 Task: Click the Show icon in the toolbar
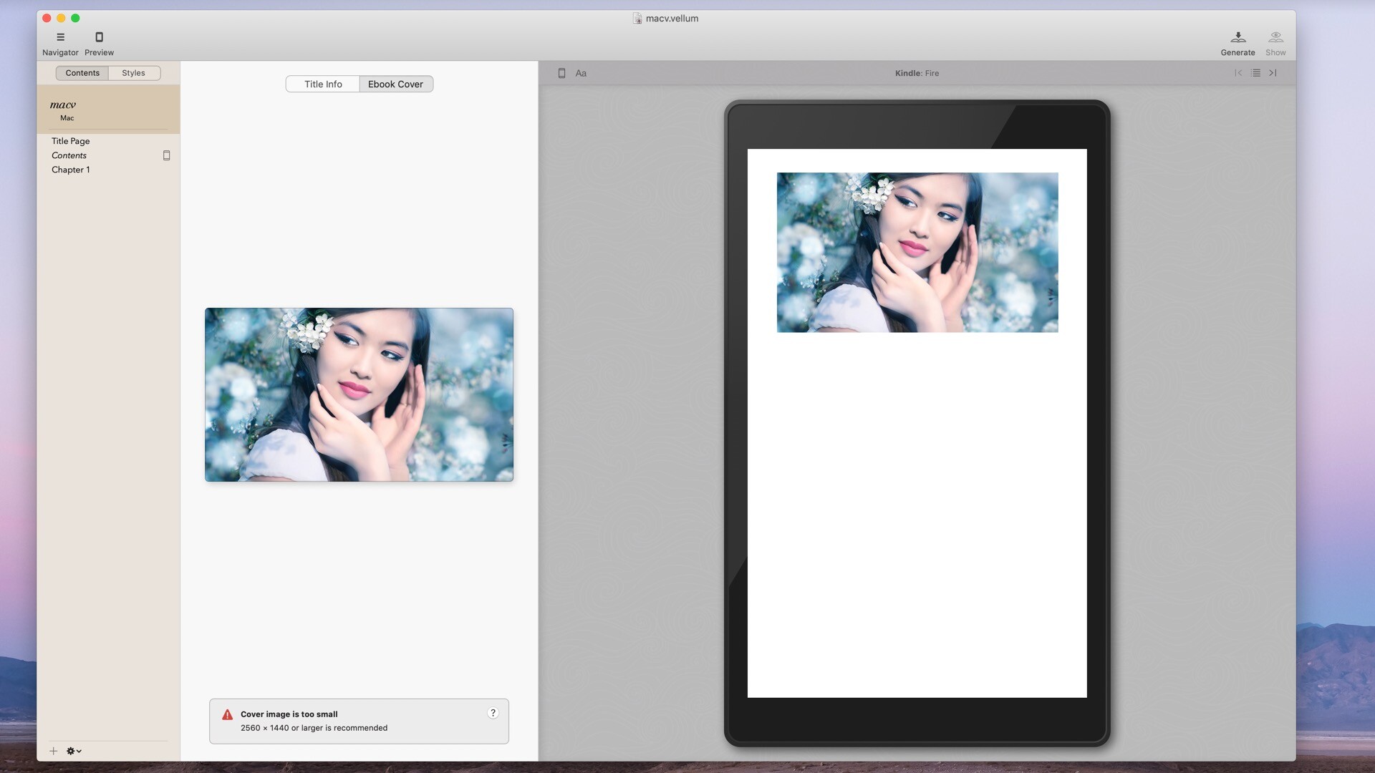coord(1276,42)
